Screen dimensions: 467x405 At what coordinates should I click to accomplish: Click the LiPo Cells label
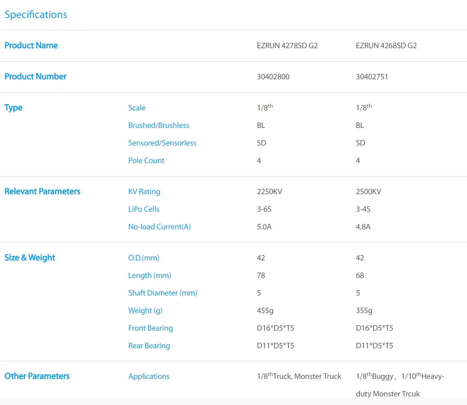(144, 209)
